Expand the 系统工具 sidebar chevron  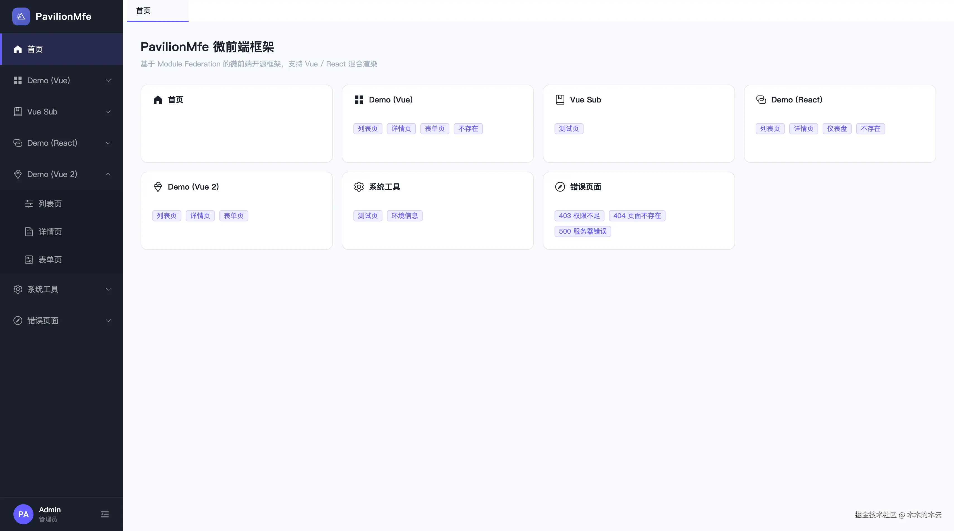(x=108, y=289)
